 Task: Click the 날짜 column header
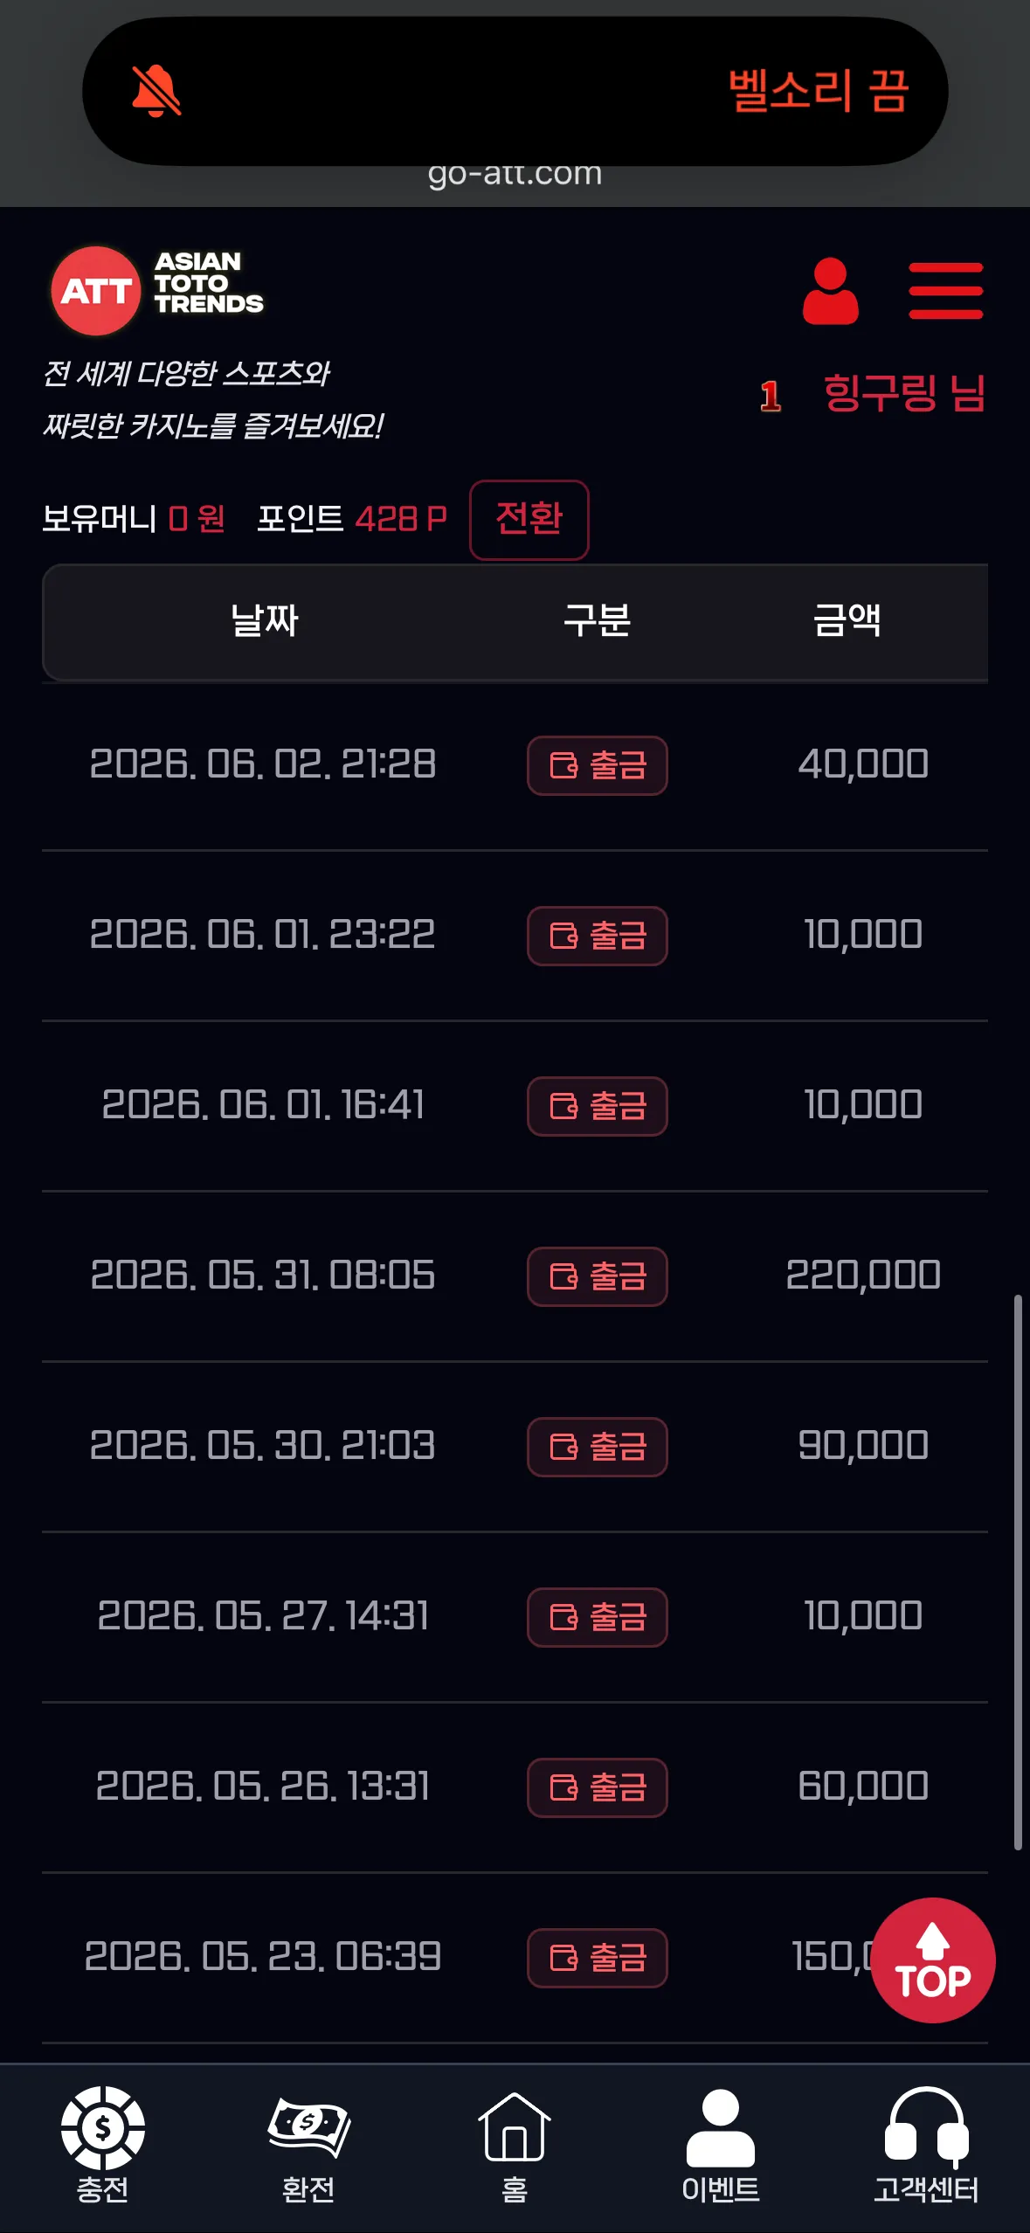pyautogui.click(x=264, y=620)
